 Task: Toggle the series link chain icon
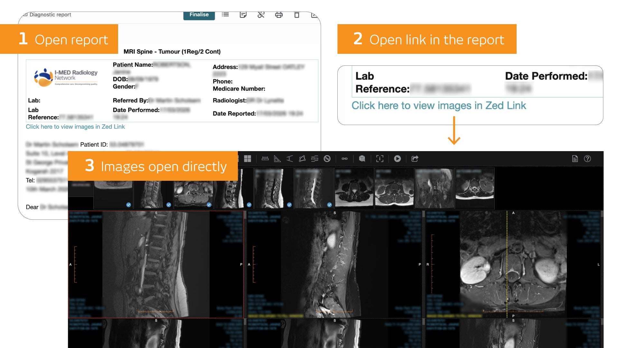pyautogui.click(x=344, y=159)
